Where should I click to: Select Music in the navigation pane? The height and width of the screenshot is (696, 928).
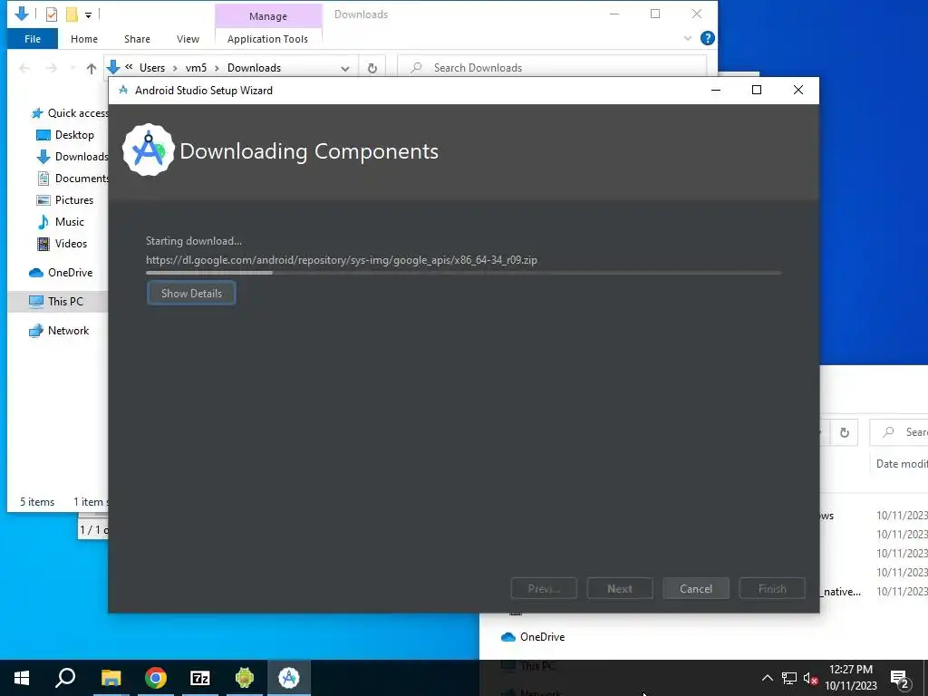tap(61, 222)
